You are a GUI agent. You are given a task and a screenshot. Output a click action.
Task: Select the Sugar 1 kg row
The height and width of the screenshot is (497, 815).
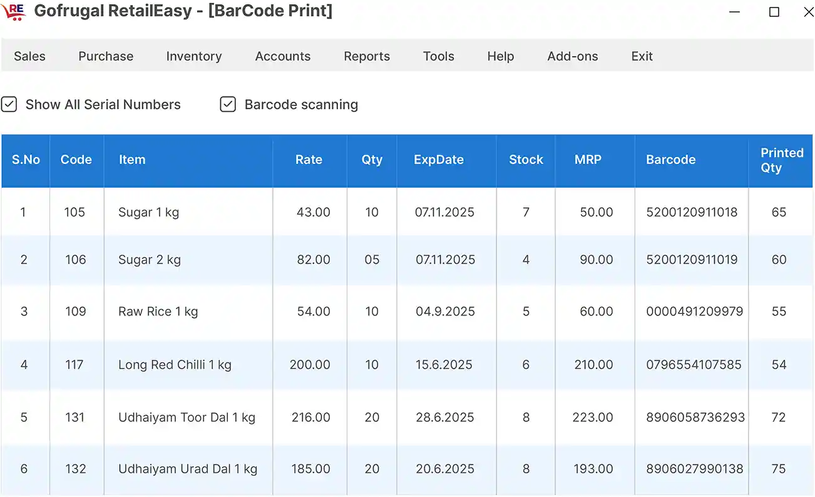click(x=188, y=212)
